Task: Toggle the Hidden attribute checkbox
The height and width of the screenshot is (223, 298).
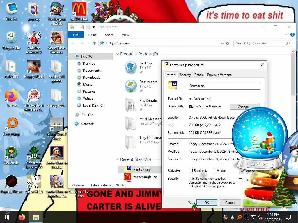Action: (214, 171)
